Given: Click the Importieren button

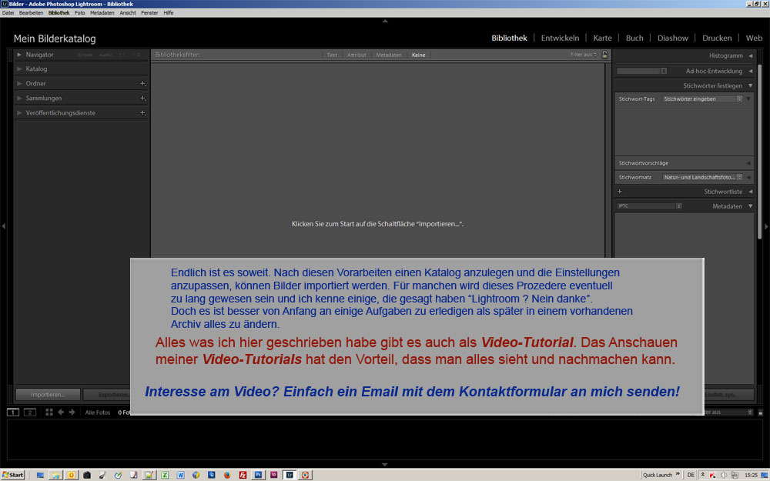Looking at the screenshot, I should [48, 395].
